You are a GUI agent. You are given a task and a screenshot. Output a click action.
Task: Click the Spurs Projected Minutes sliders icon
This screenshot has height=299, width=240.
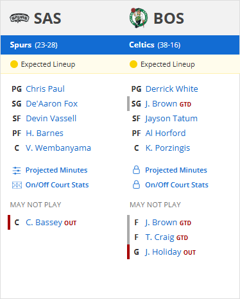pyautogui.click(x=17, y=171)
